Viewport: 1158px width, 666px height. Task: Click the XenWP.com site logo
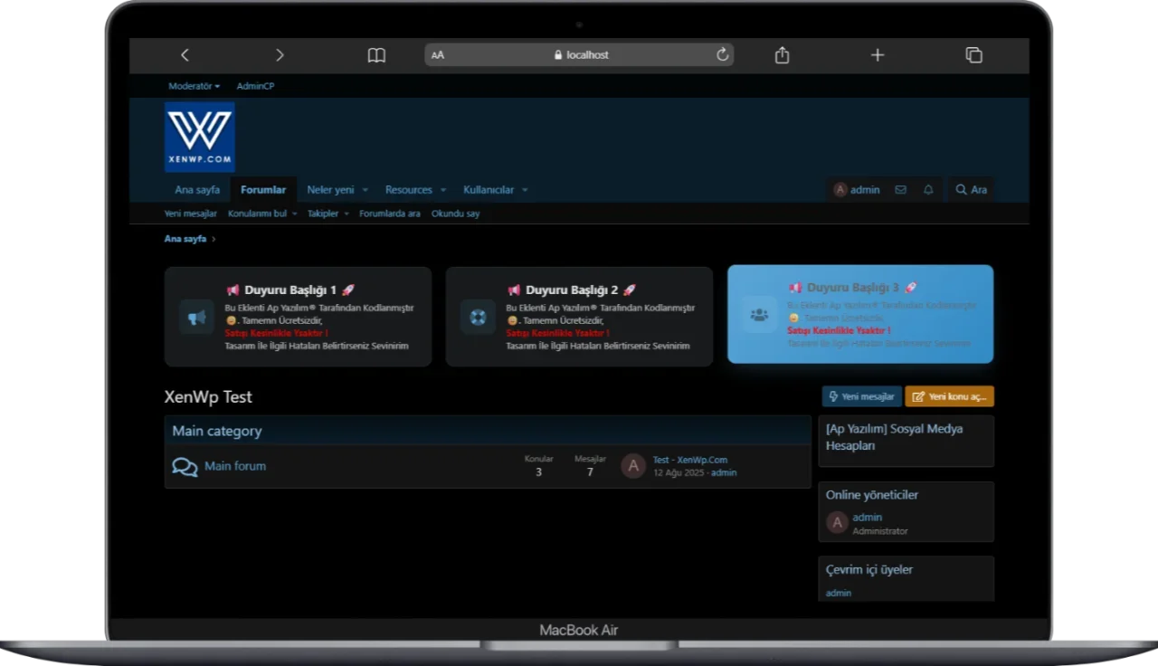click(x=200, y=137)
